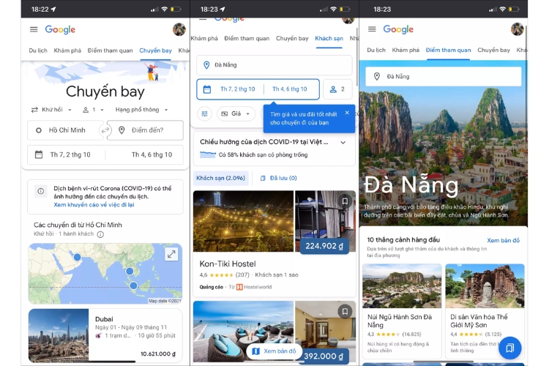Screen dimensions: 549x366
Task: Open the Giá price filter dropdown
Action: [236, 114]
